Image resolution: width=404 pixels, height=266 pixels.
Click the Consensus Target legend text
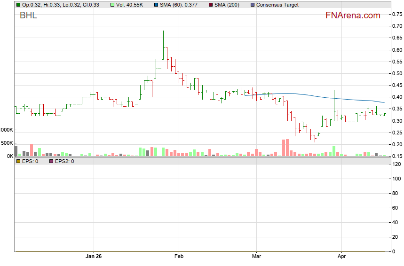[x=277, y=5]
